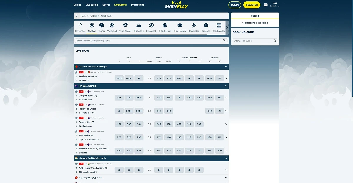The height and width of the screenshot is (183, 353).
Task: Bet 100.00 on Portimonense U23 to win
Action: [119, 78]
